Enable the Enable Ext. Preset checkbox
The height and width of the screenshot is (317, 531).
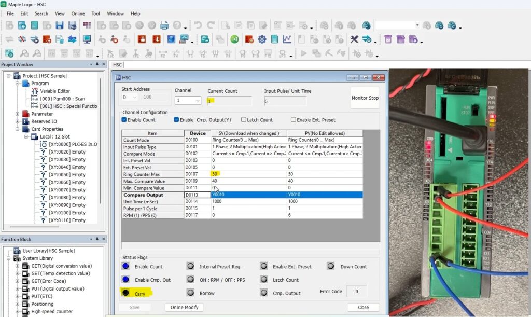(x=294, y=119)
